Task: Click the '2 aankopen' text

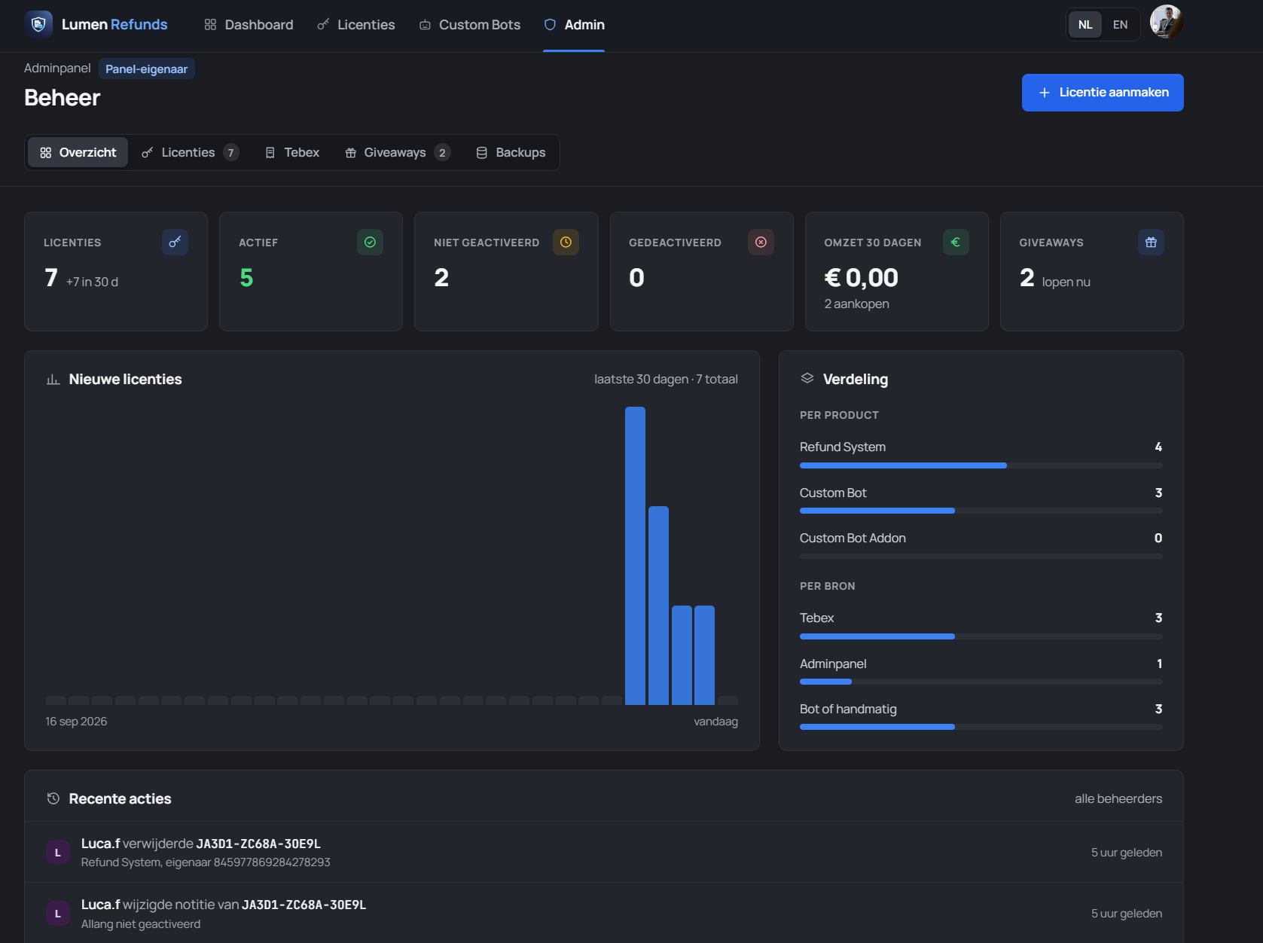Action: pos(856,304)
